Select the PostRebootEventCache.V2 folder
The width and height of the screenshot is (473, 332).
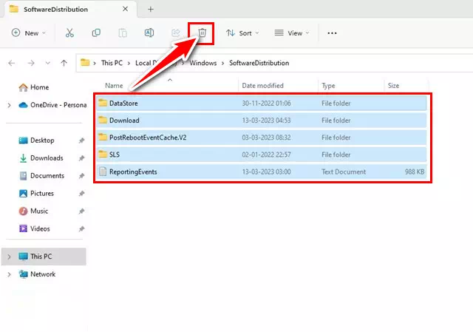262,138
